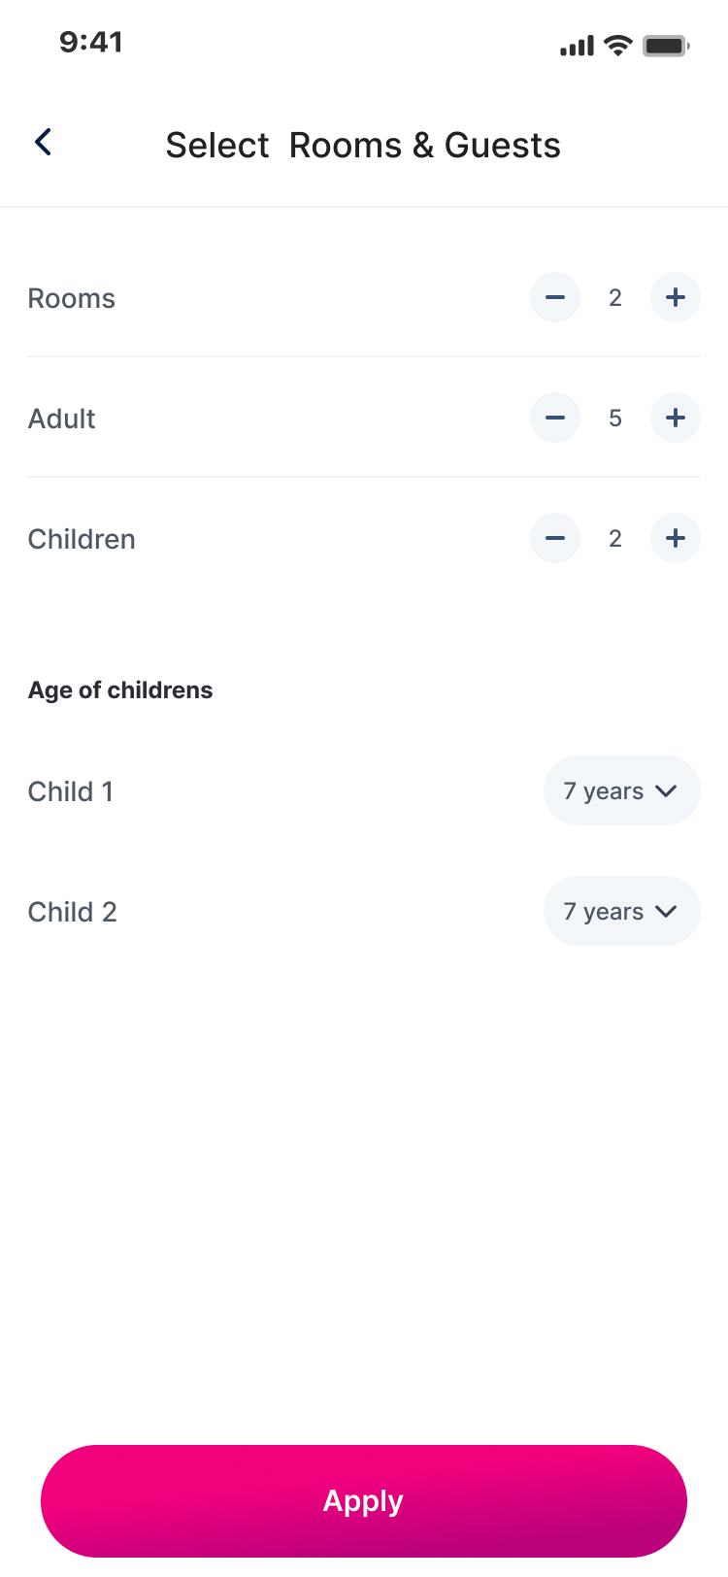The width and height of the screenshot is (728, 1577).
Task: Tap the Wi-Fi status icon
Action: (x=617, y=46)
